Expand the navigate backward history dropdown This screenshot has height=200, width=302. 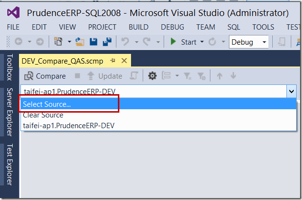coord(29,41)
